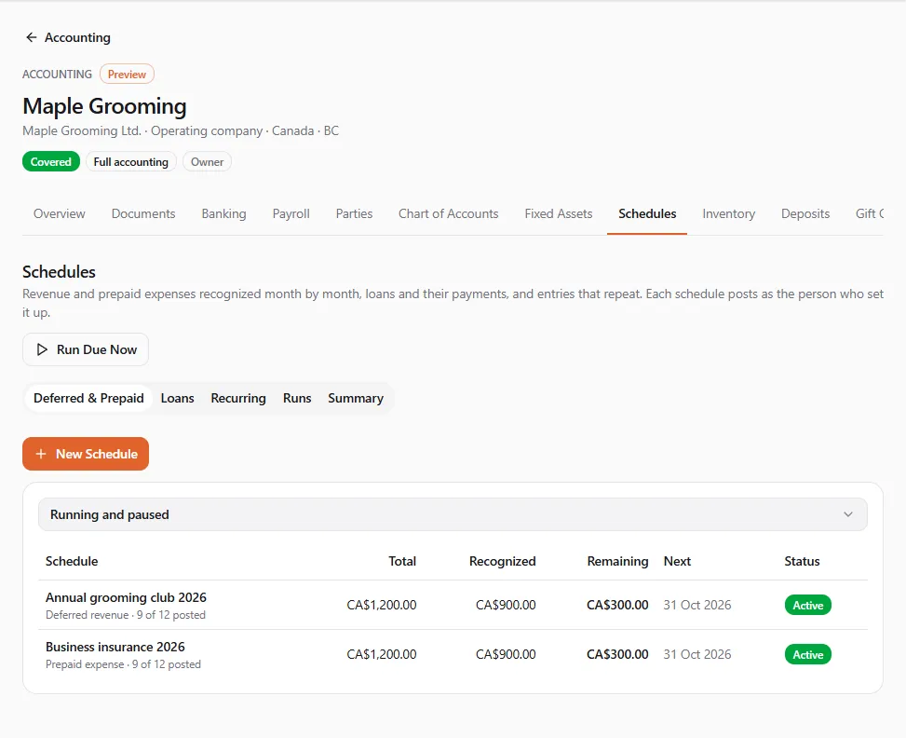Switch to the Documents tab

click(x=143, y=214)
